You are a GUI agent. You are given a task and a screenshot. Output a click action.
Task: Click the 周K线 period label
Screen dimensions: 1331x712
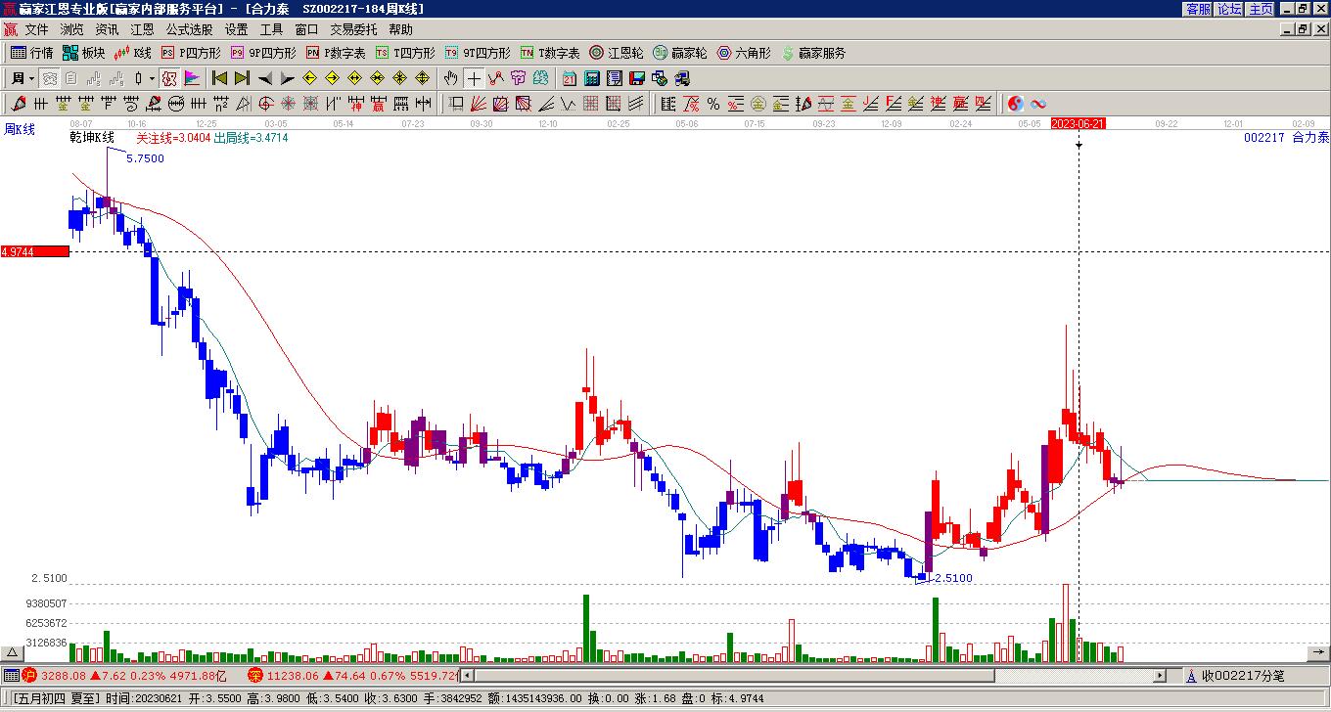20,129
